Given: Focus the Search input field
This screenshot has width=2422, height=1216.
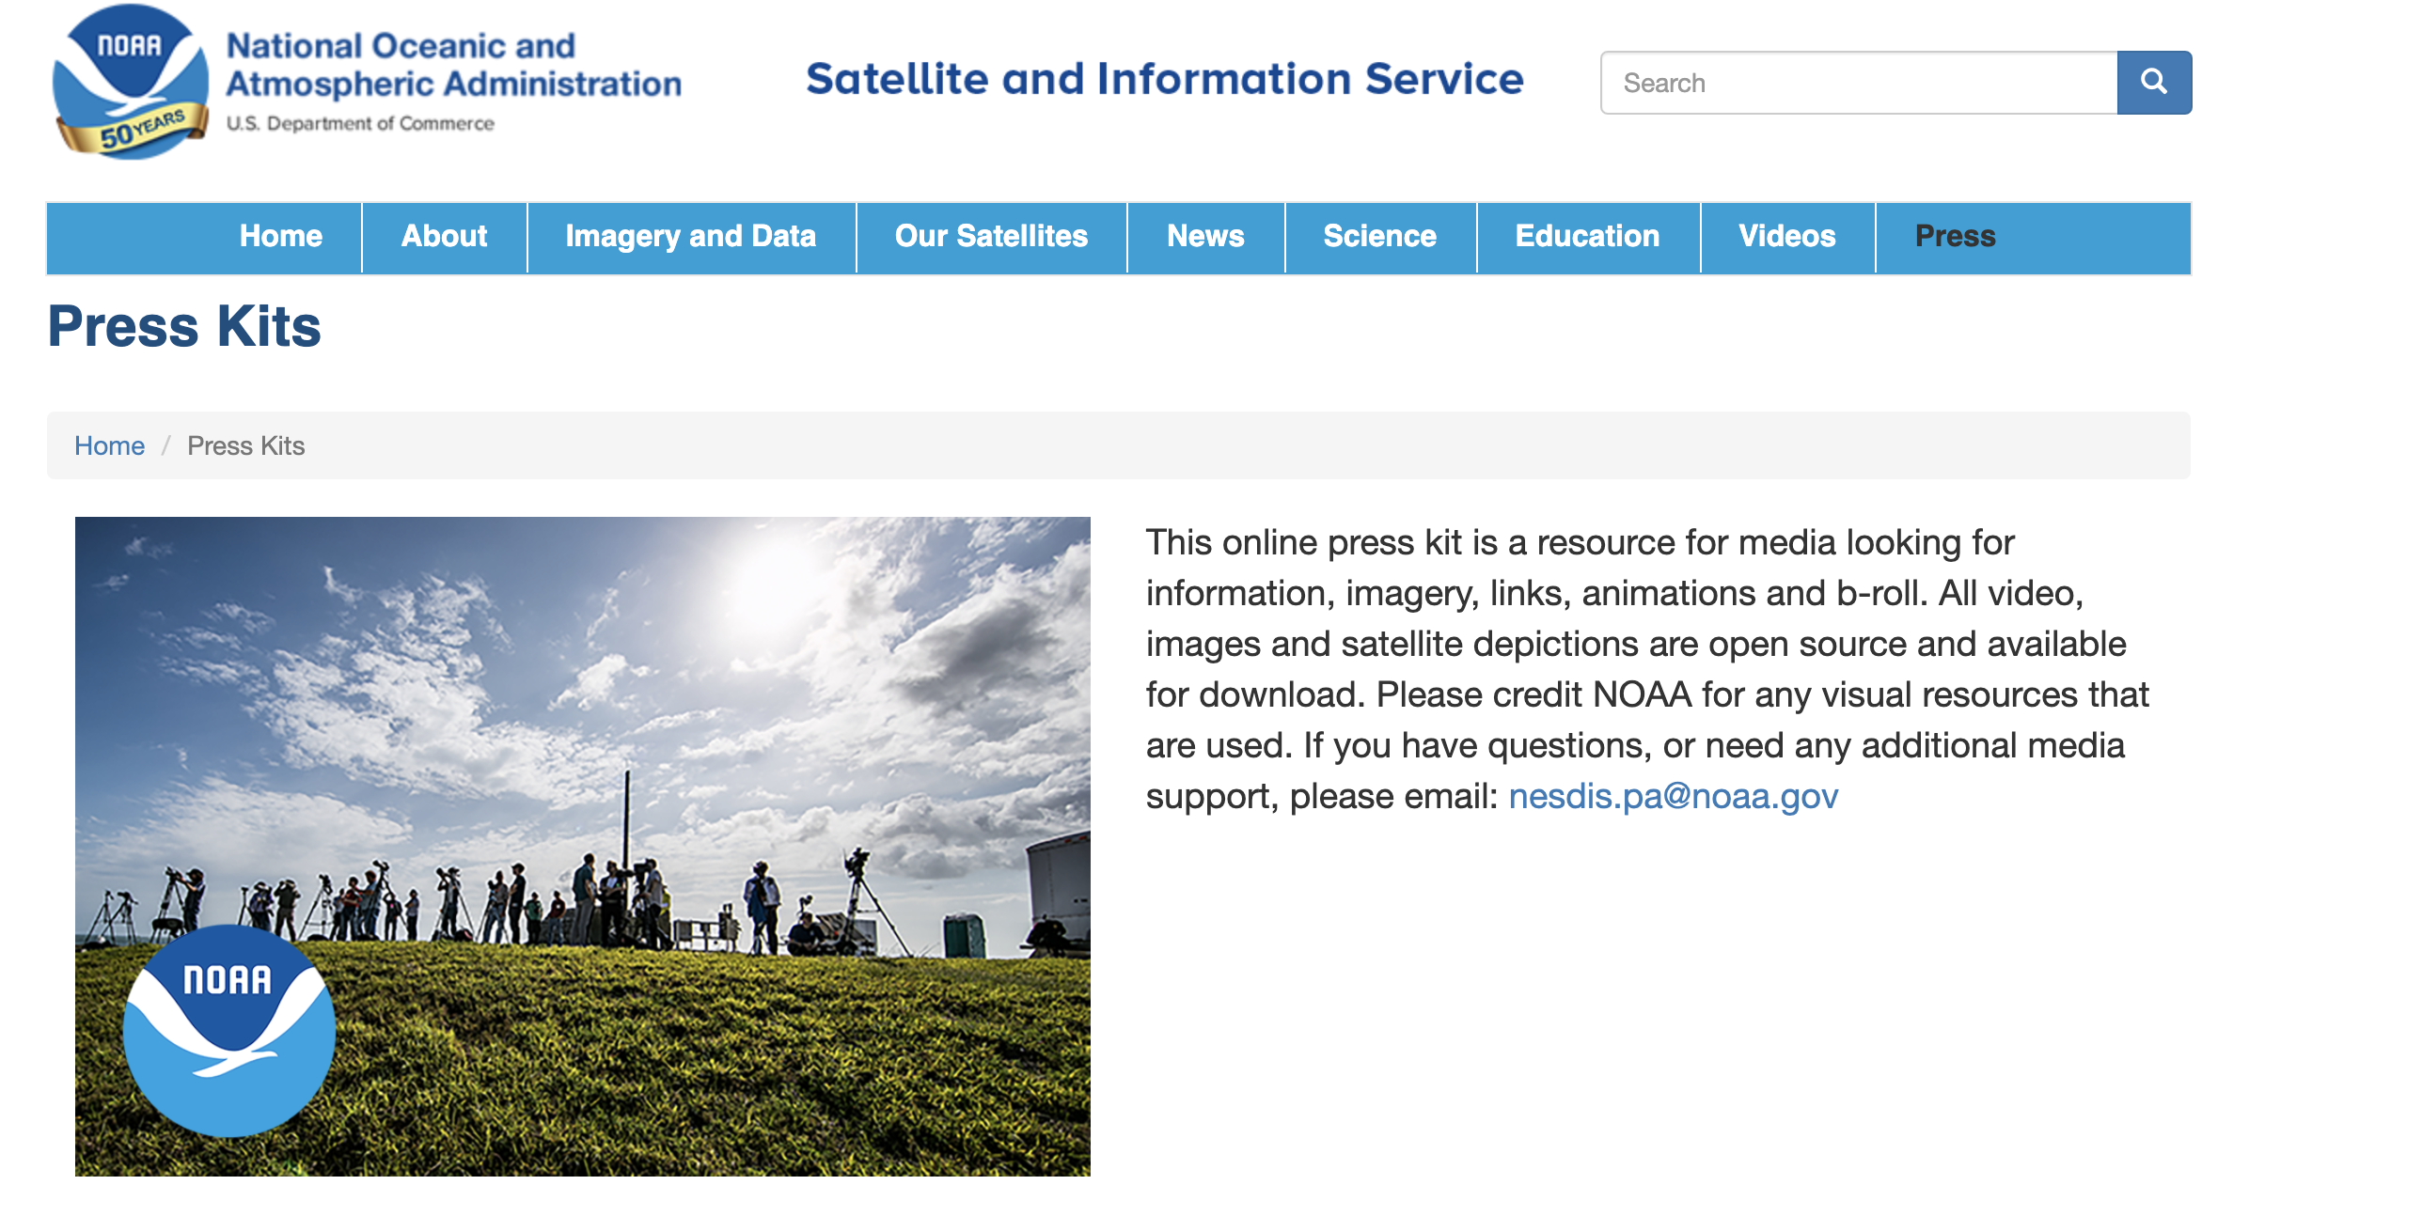Looking at the screenshot, I should pos(1859,83).
